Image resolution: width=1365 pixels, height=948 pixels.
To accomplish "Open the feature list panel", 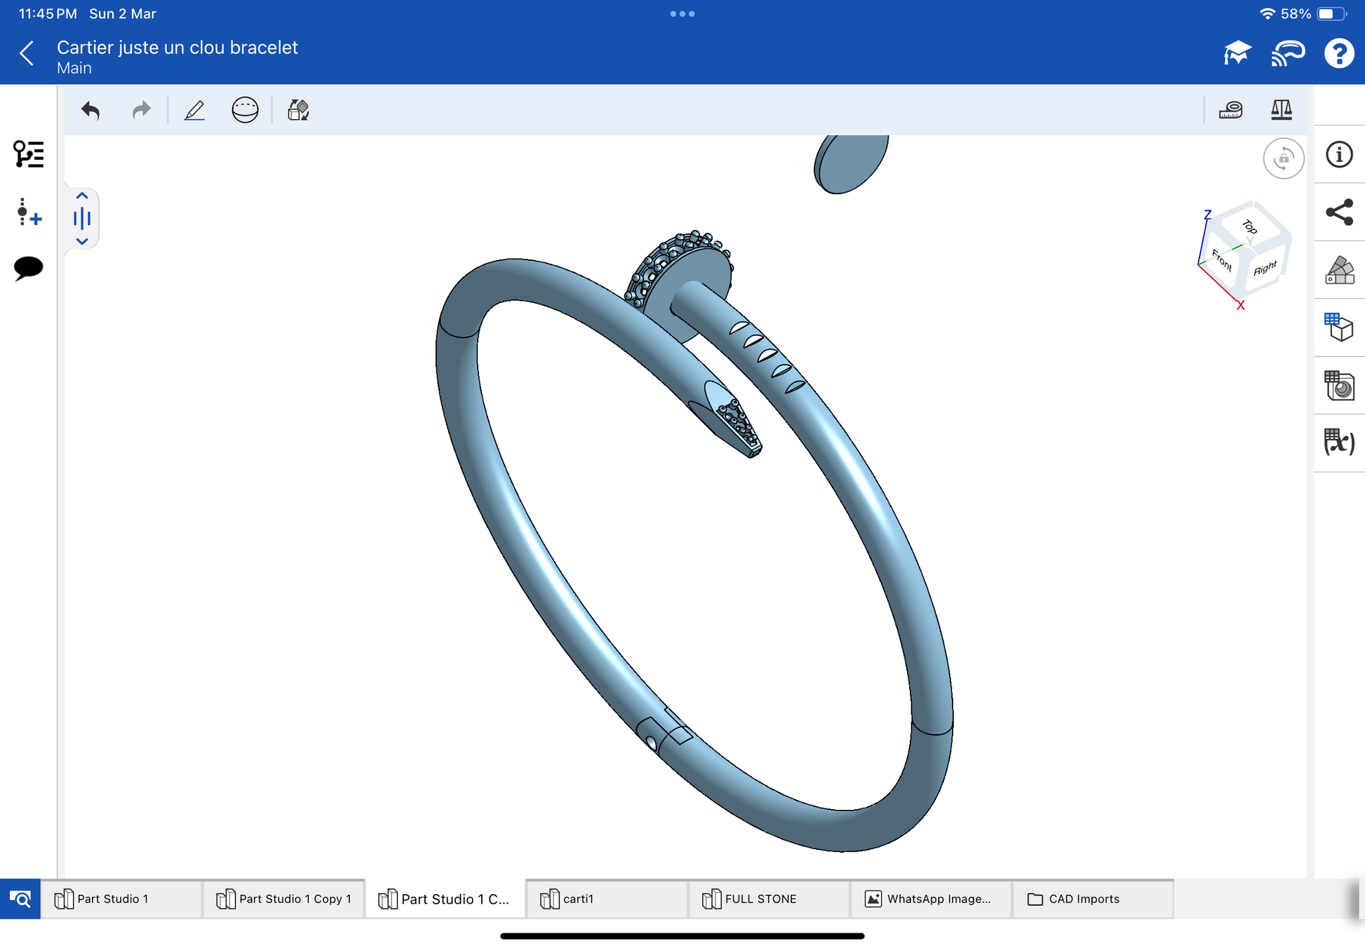I will (28, 154).
